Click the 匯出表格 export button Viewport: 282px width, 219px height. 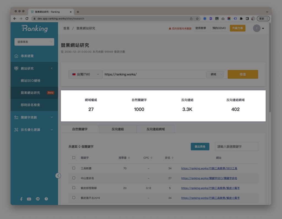pos(200,147)
